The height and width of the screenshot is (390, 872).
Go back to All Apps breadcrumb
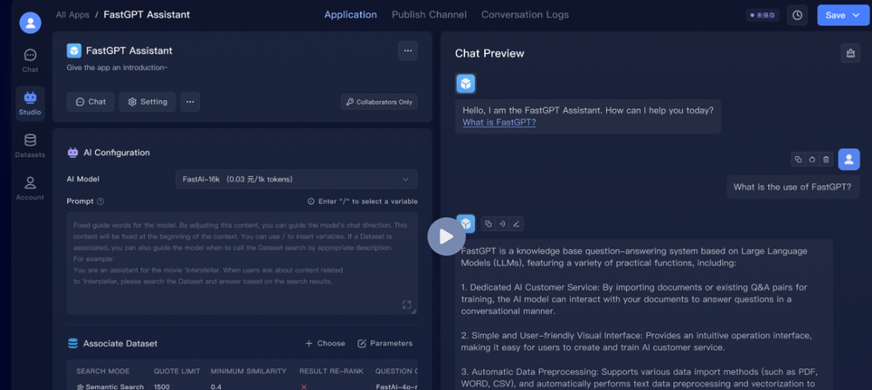pos(72,15)
